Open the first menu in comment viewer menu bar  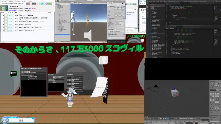tap(4, 1)
